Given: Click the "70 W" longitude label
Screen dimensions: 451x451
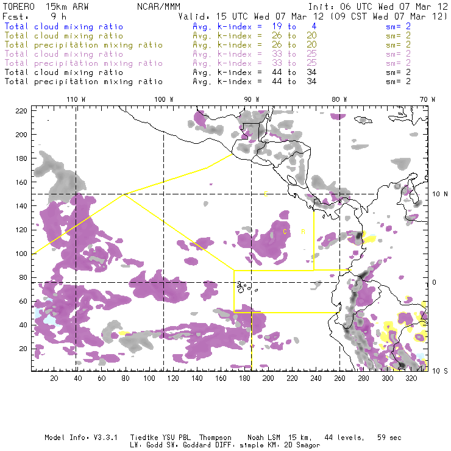Looking at the screenshot, I should (427, 99).
